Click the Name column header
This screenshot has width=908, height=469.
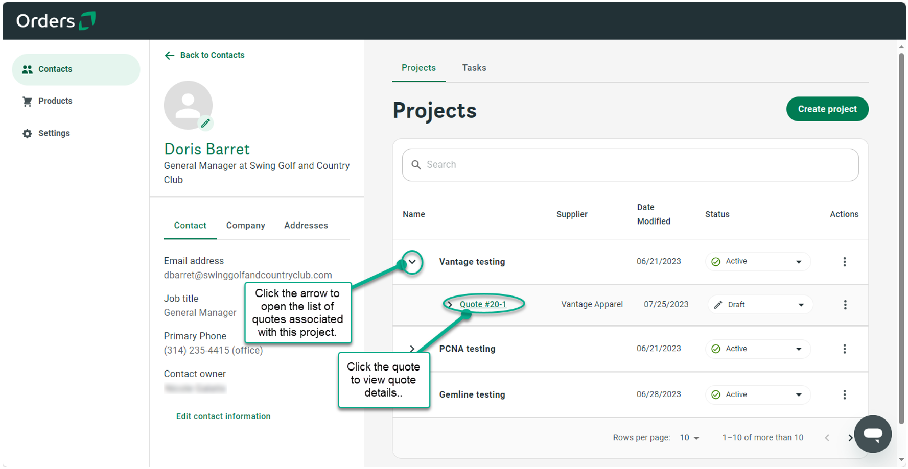tap(414, 214)
